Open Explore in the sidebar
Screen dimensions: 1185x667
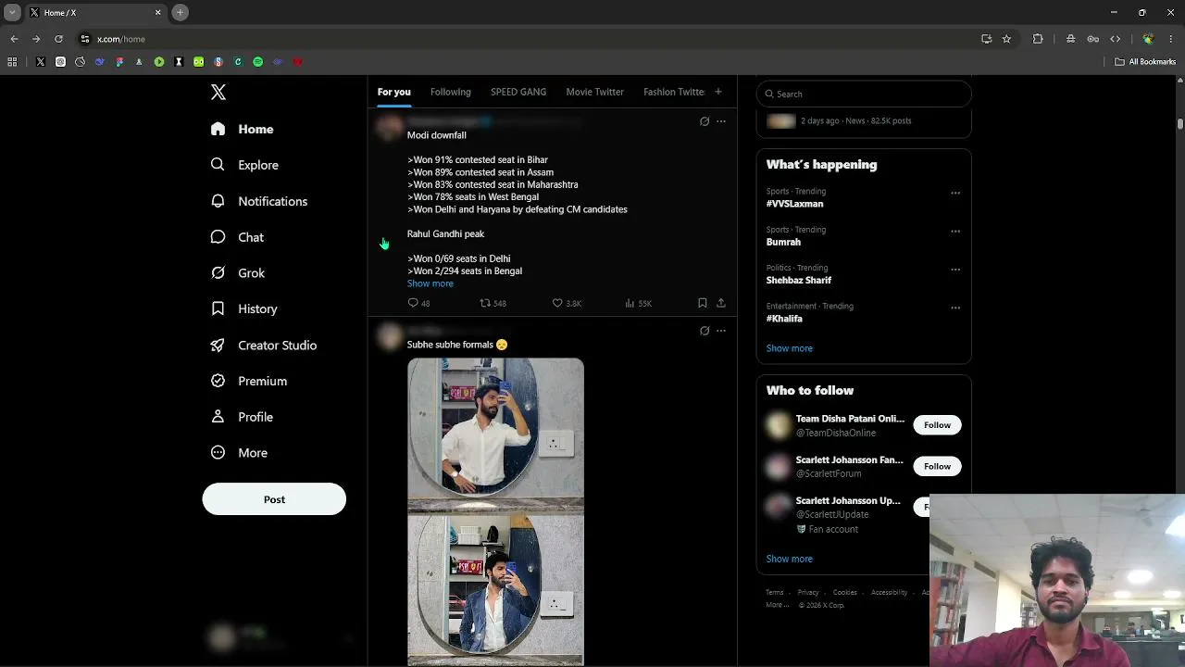(x=244, y=165)
